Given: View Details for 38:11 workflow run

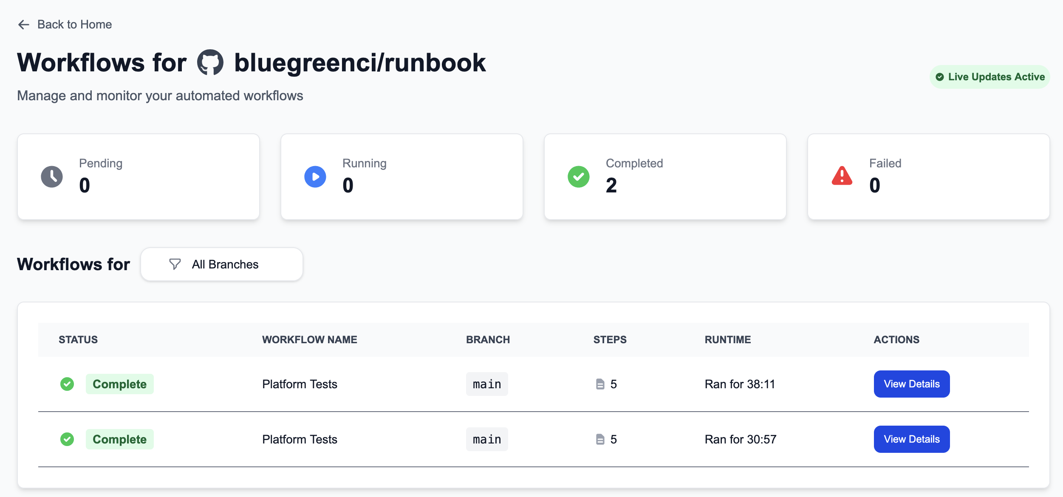Looking at the screenshot, I should pos(911,384).
